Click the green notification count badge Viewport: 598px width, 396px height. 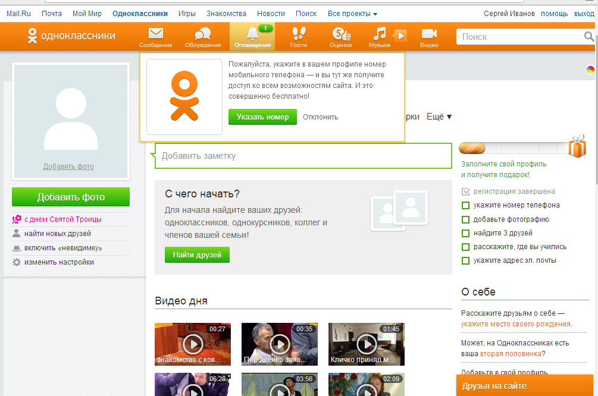[265, 28]
